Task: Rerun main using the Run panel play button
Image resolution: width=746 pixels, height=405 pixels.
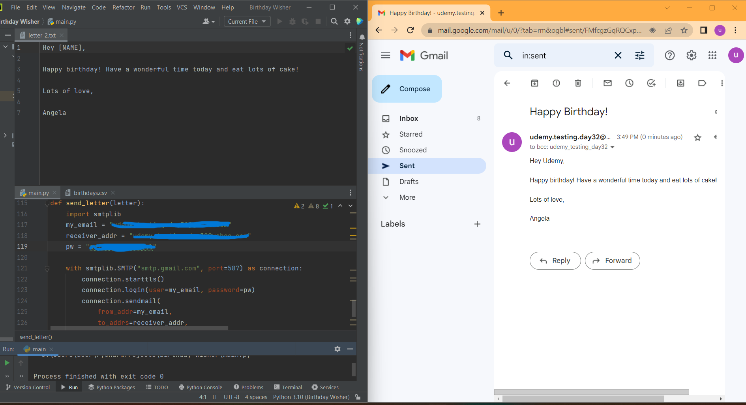Action: click(x=7, y=363)
